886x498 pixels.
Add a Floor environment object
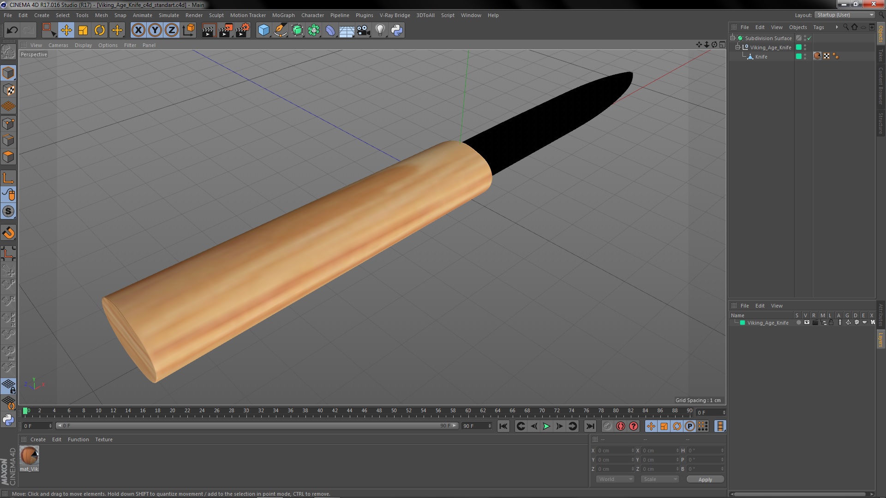(x=347, y=30)
